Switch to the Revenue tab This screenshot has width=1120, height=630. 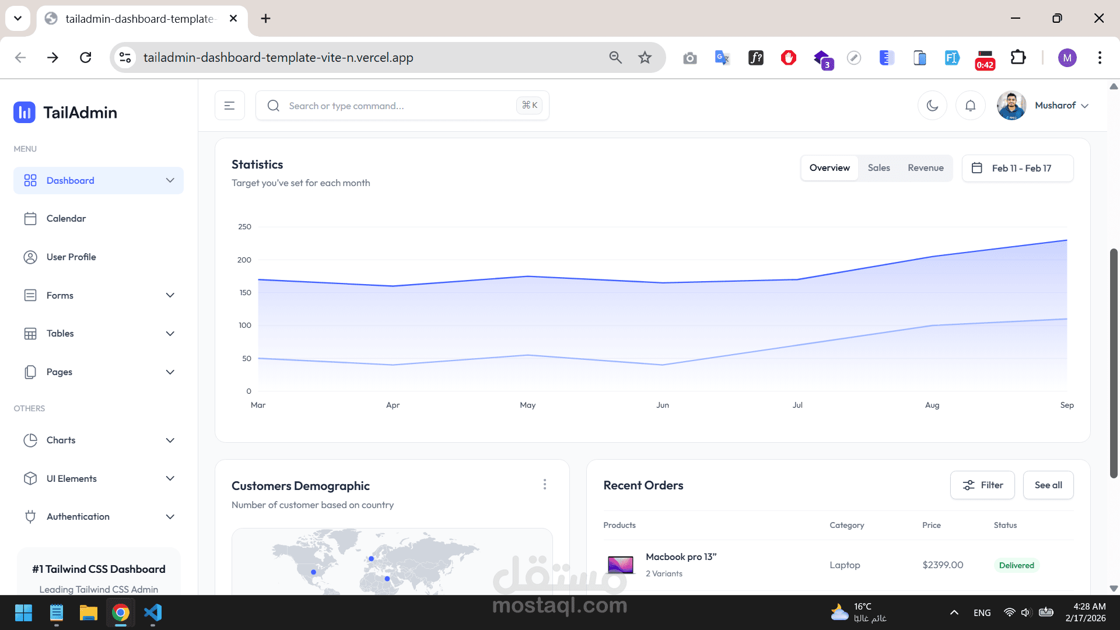point(925,168)
